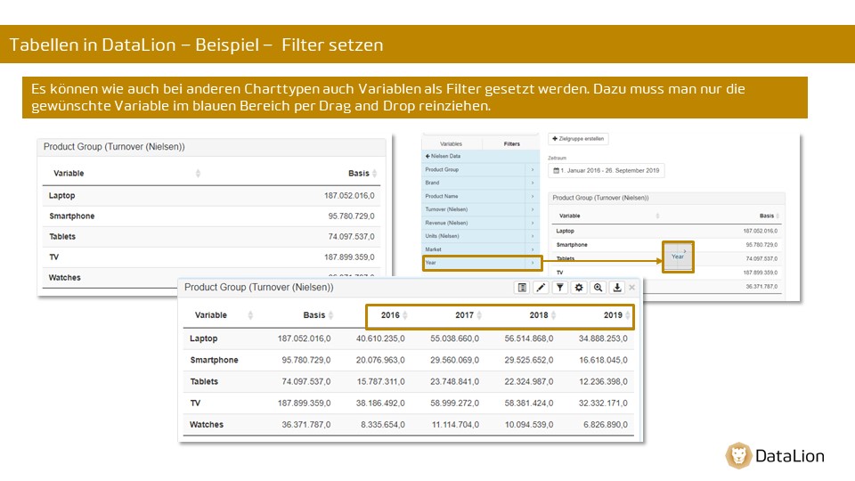The height and width of the screenshot is (481, 855).
Task: Expand the Product Group variable chevron
Action: click(533, 169)
